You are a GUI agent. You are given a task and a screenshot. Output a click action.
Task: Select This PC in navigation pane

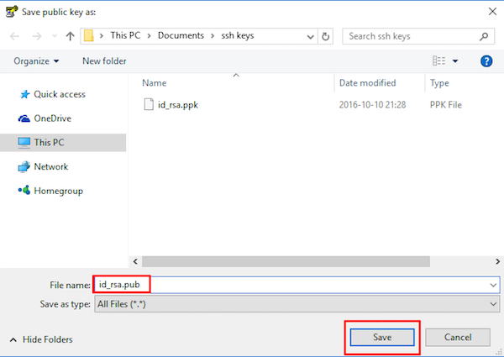[63, 142]
